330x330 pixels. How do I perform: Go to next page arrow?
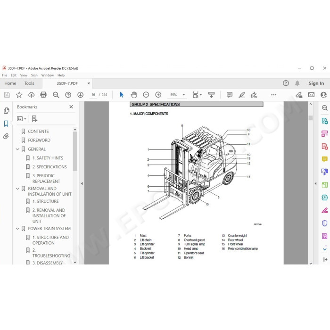(80, 95)
